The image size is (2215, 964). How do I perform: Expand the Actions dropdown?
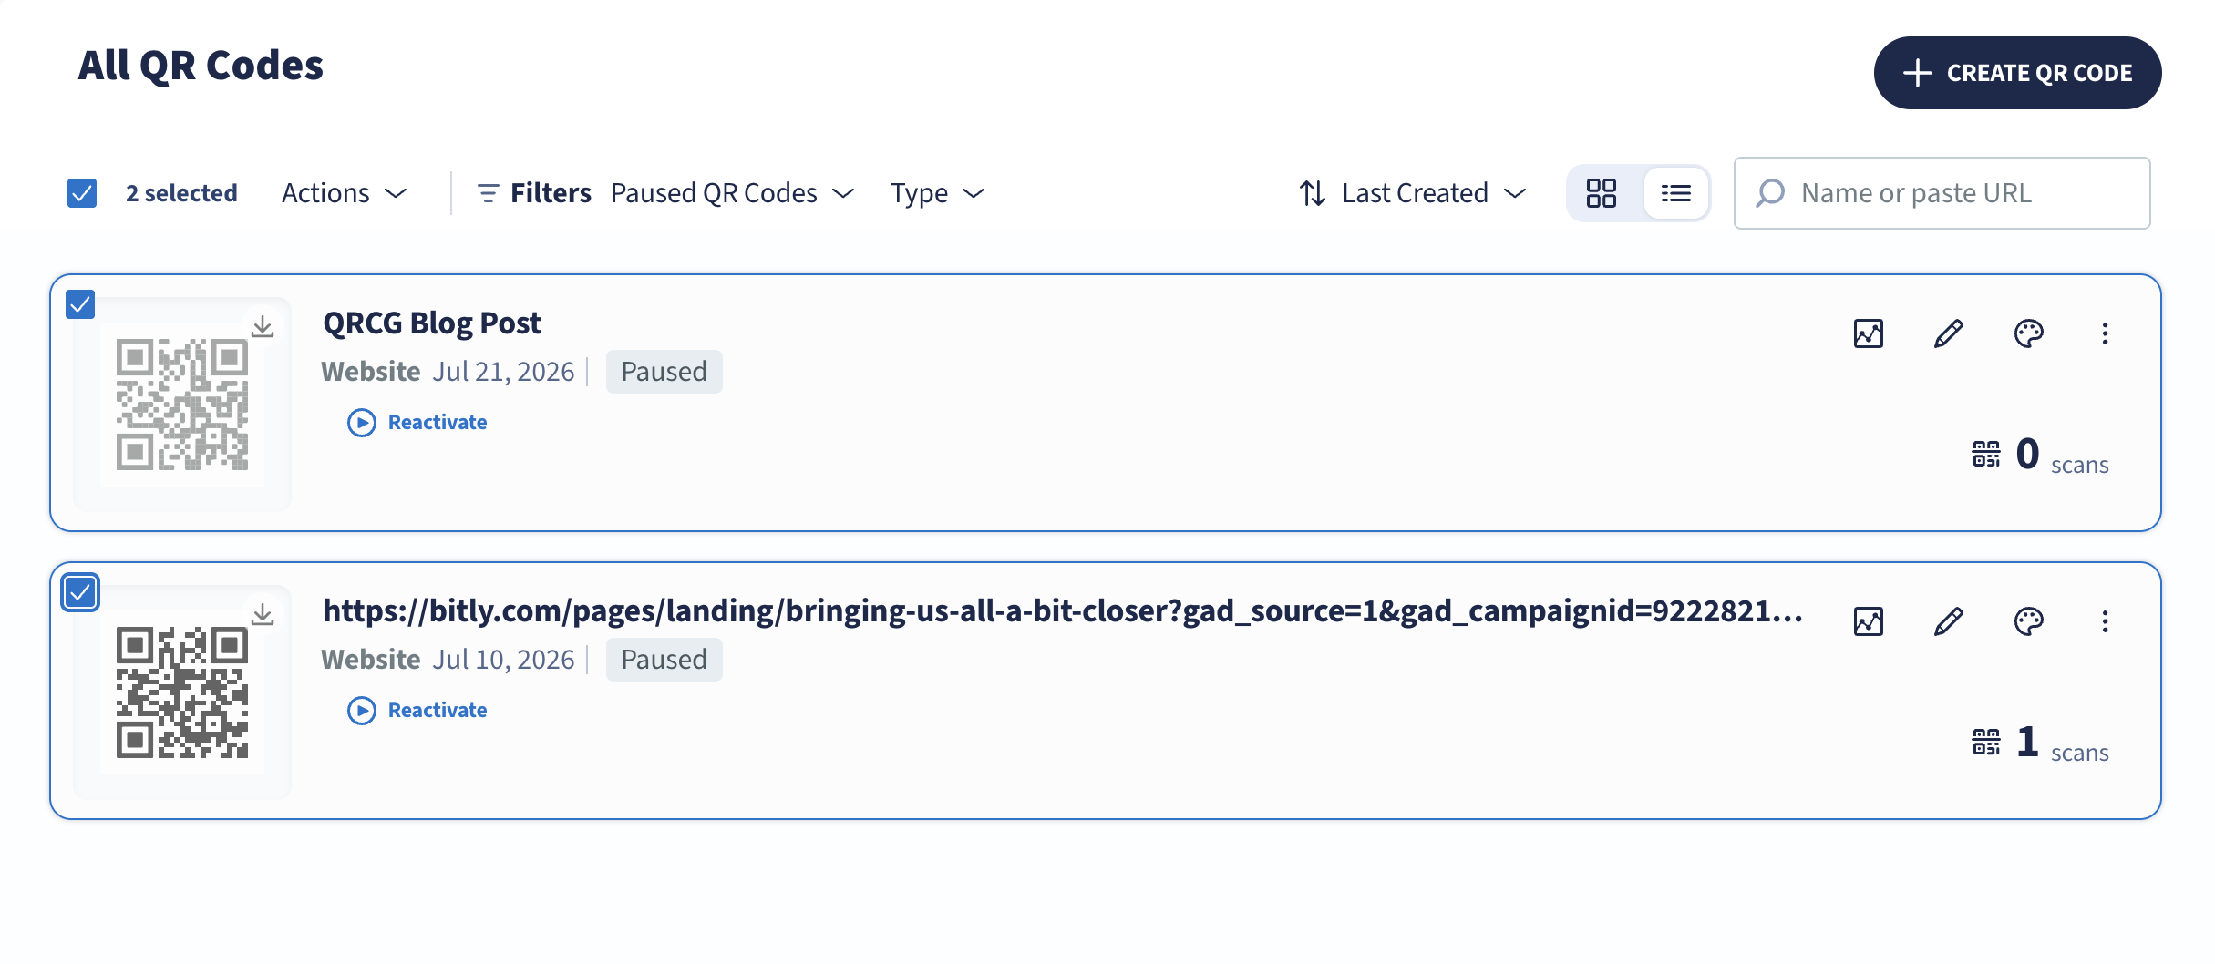tap(344, 193)
